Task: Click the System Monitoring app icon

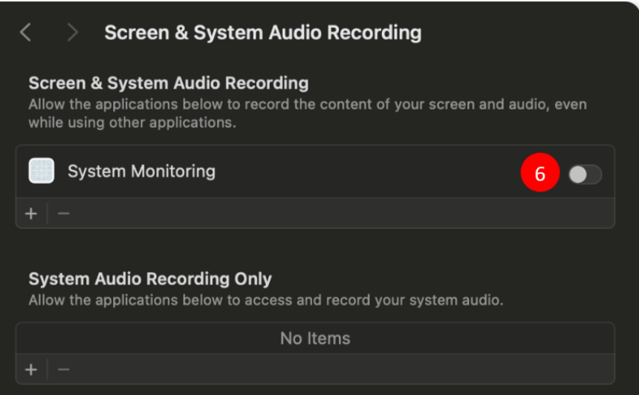Action: pyautogui.click(x=42, y=171)
